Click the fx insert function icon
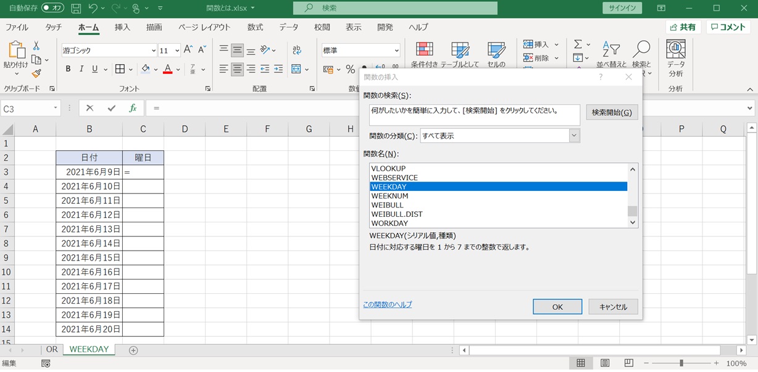Viewport: 758px width, 372px height. coord(132,108)
